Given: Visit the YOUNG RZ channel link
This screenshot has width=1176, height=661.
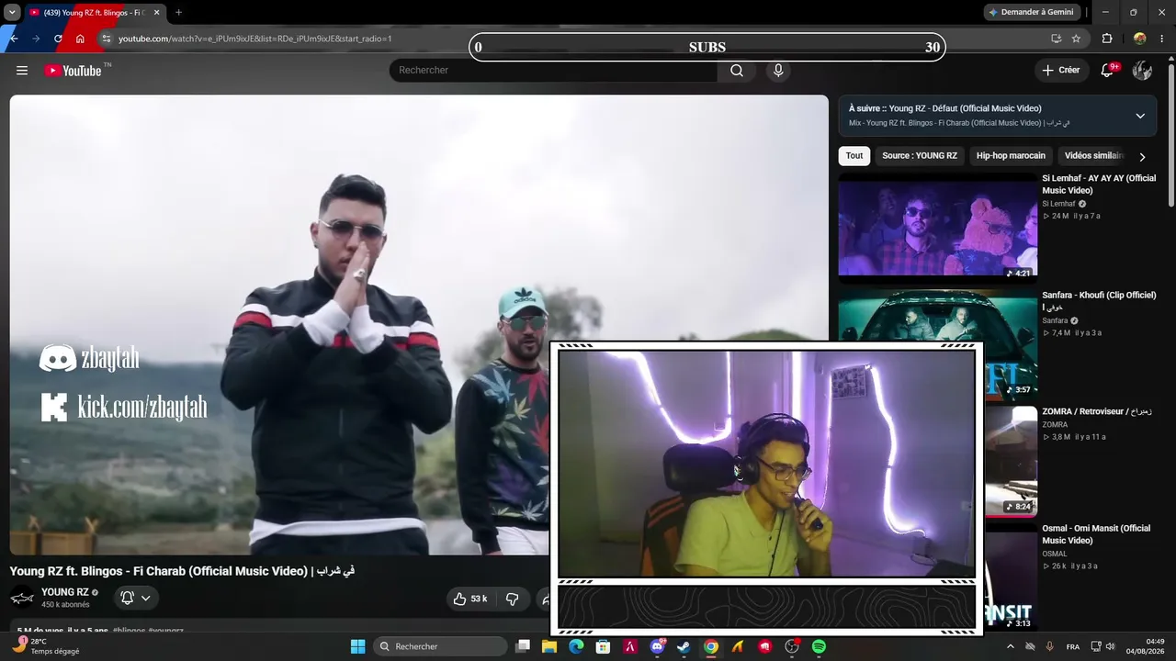Looking at the screenshot, I should pyautogui.click(x=65, y=593).
